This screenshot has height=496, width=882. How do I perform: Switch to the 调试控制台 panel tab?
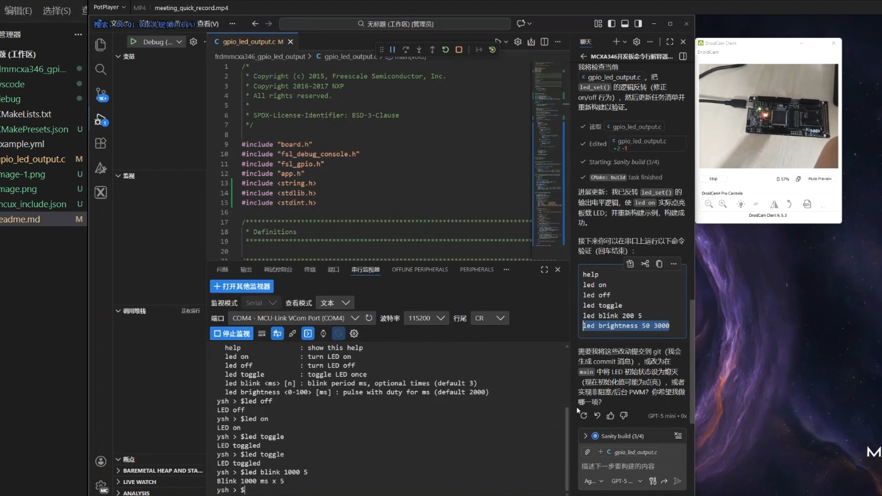coord(278,269)
